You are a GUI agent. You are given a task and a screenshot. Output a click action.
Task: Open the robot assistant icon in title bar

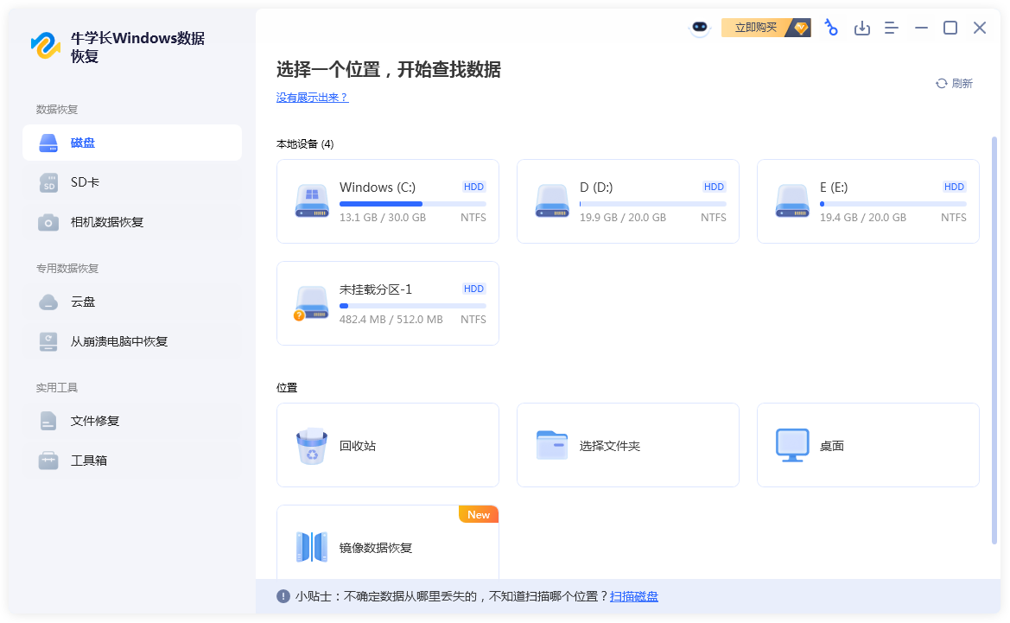click(699, 28)
